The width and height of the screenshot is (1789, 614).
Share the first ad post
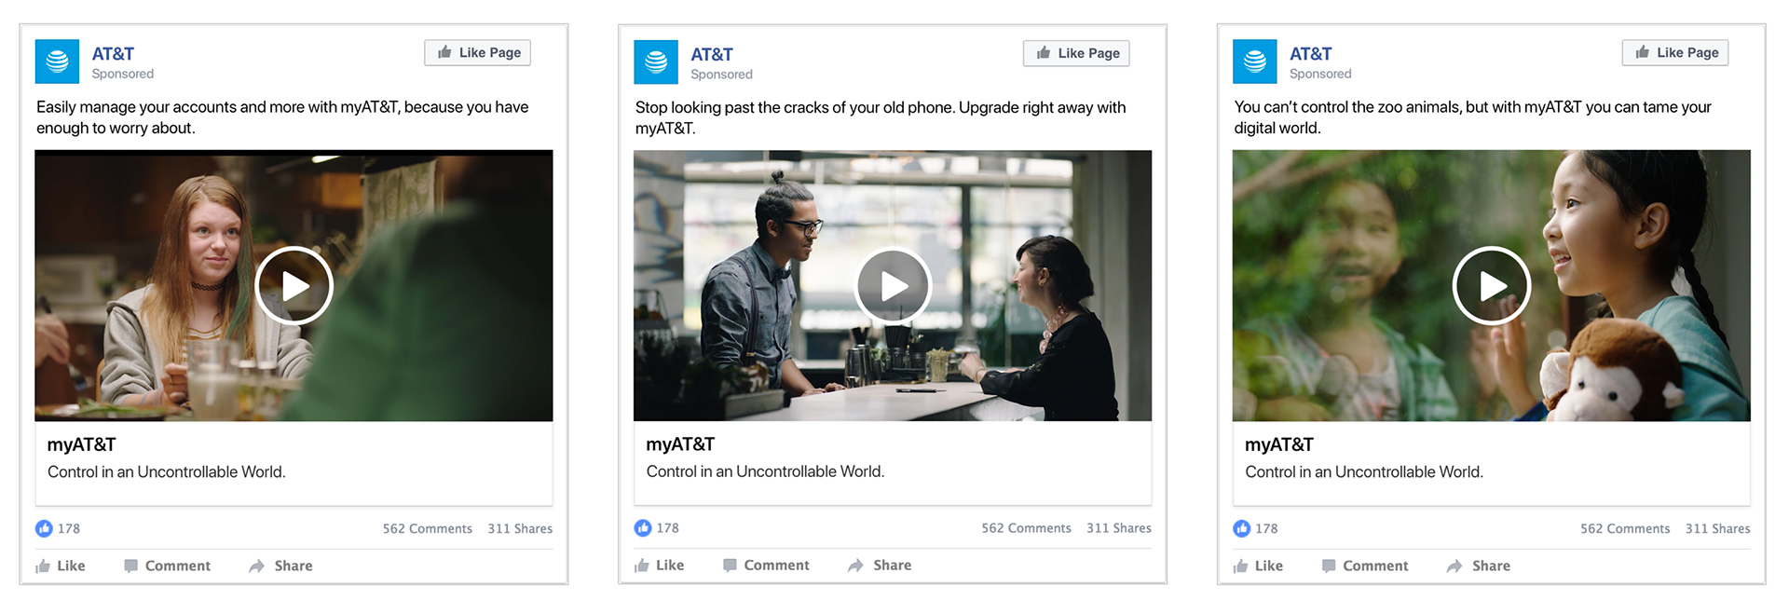pos(281,566)
